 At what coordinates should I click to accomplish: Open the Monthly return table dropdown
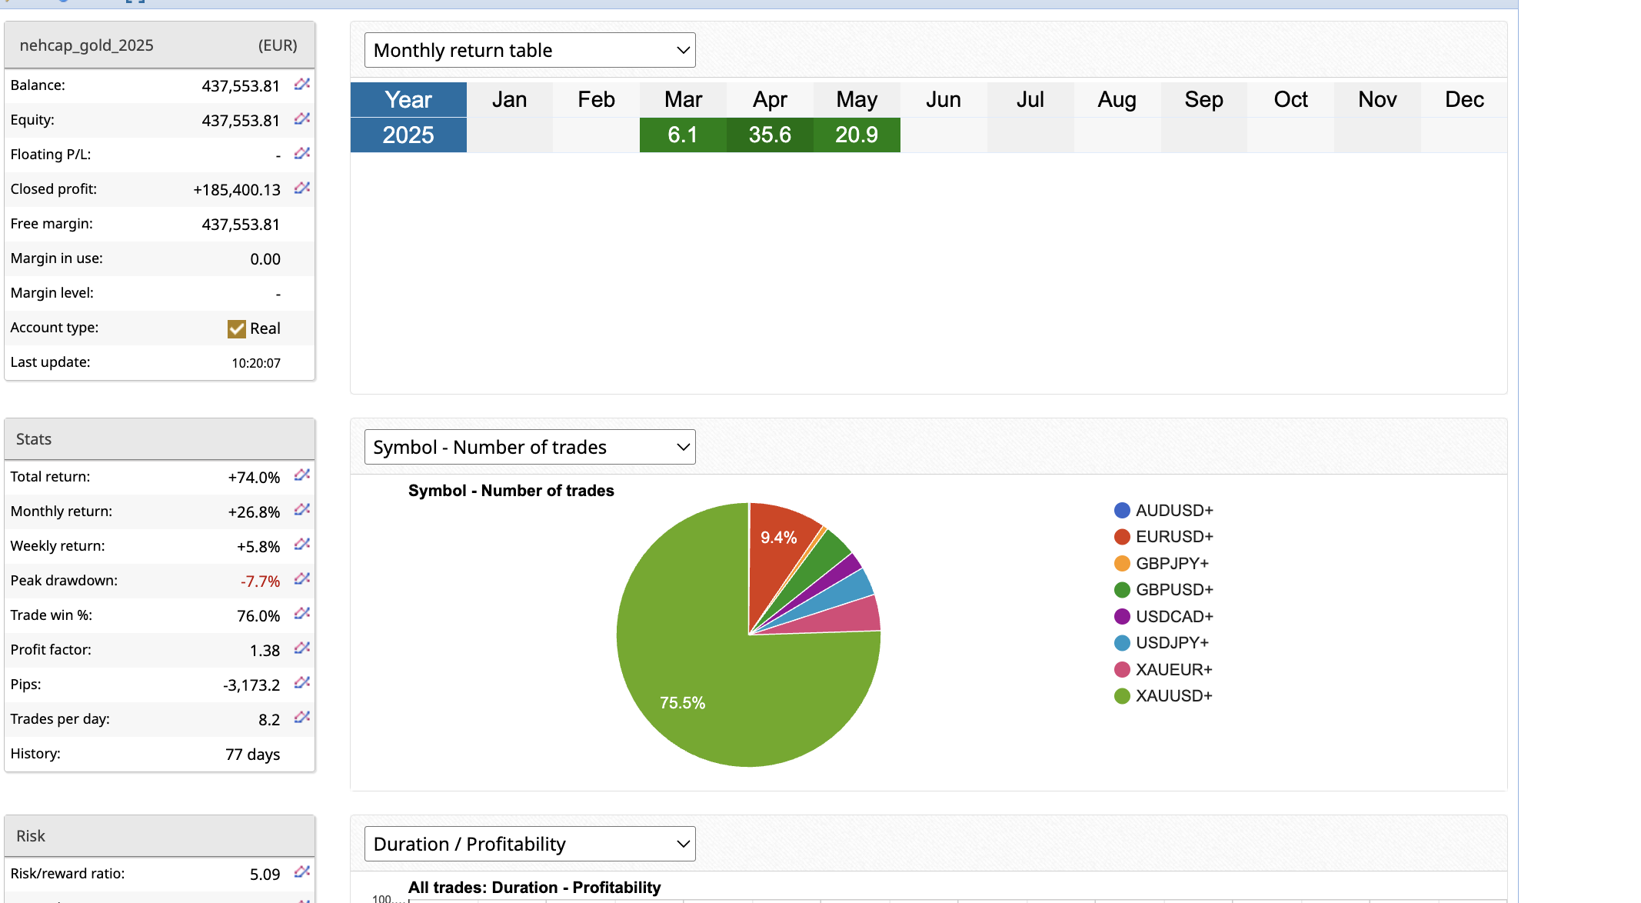530,51
